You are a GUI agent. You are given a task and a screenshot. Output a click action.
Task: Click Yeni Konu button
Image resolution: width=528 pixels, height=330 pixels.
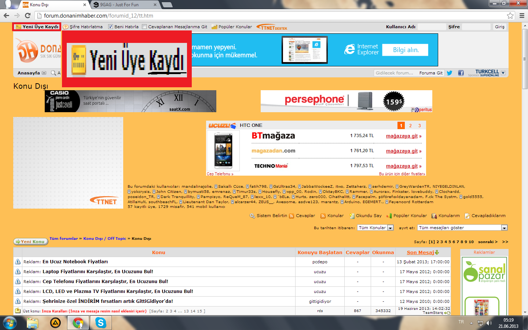[x=31, y=242]
